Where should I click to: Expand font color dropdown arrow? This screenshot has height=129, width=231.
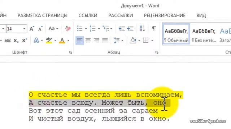68,40
